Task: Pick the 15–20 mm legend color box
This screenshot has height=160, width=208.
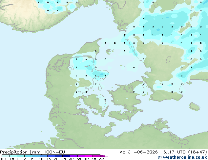Action: [x=51, y=156]
